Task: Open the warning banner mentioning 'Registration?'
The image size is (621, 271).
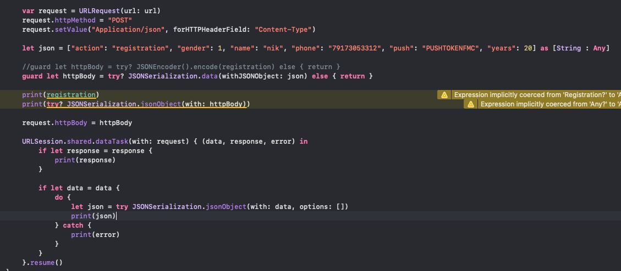Action: tap(529, 95)
